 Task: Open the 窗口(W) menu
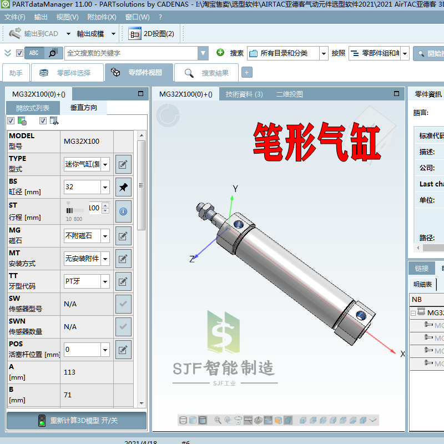pos(137,17)
